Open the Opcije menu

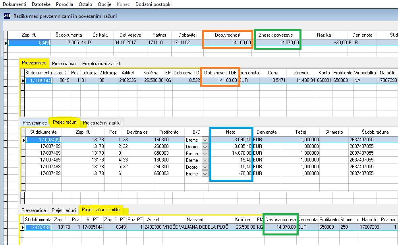click(x=104, y=4)
